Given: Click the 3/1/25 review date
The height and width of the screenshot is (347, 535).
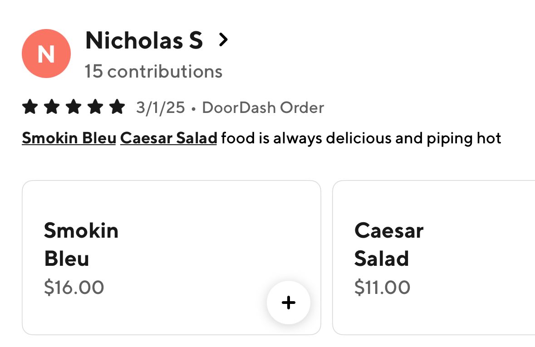Looking at the screenshot, I should click(161, 108).
